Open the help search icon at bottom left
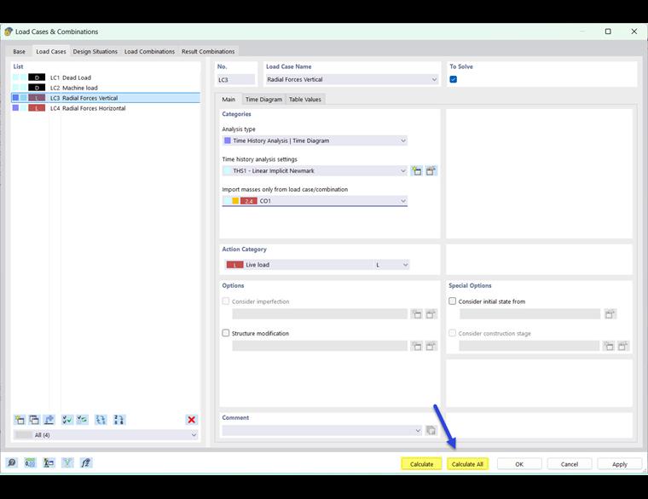Image resolution: width=648 pixels, height=499 pixels. coord(12,462)
